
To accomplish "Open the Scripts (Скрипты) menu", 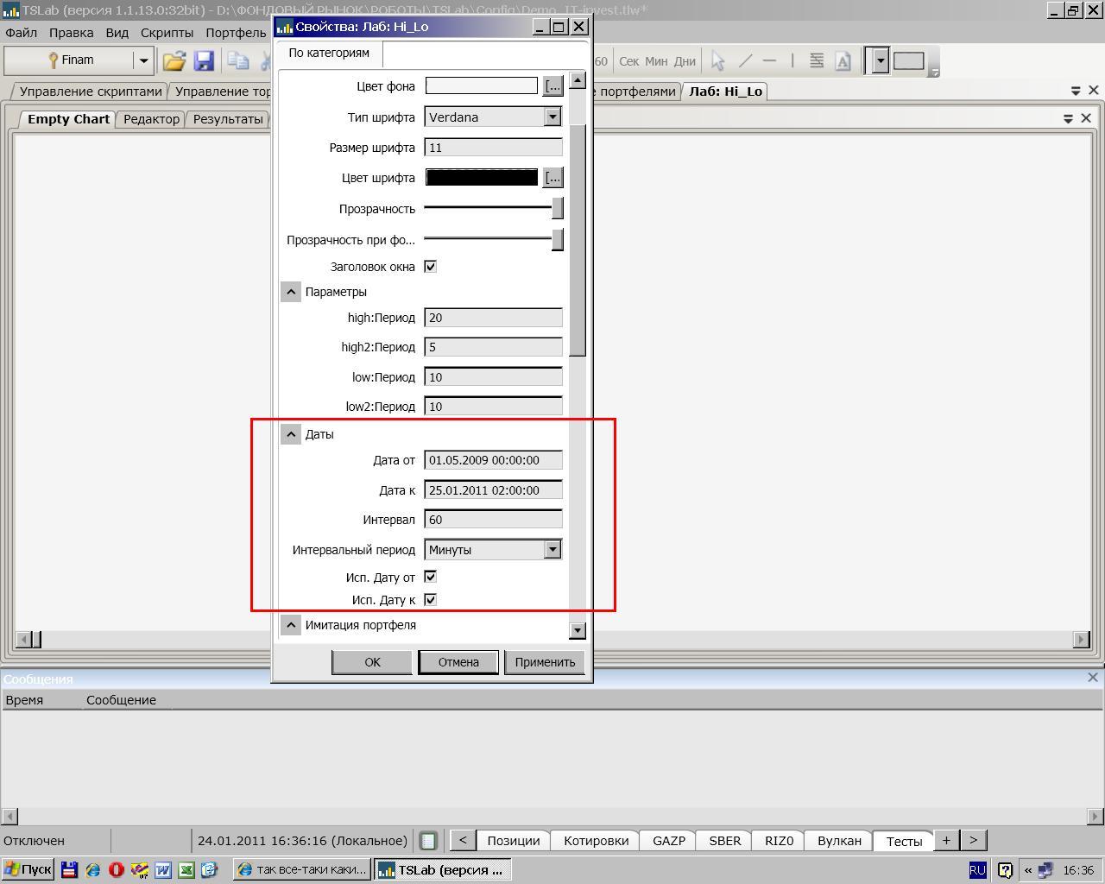I will point(167,32).
